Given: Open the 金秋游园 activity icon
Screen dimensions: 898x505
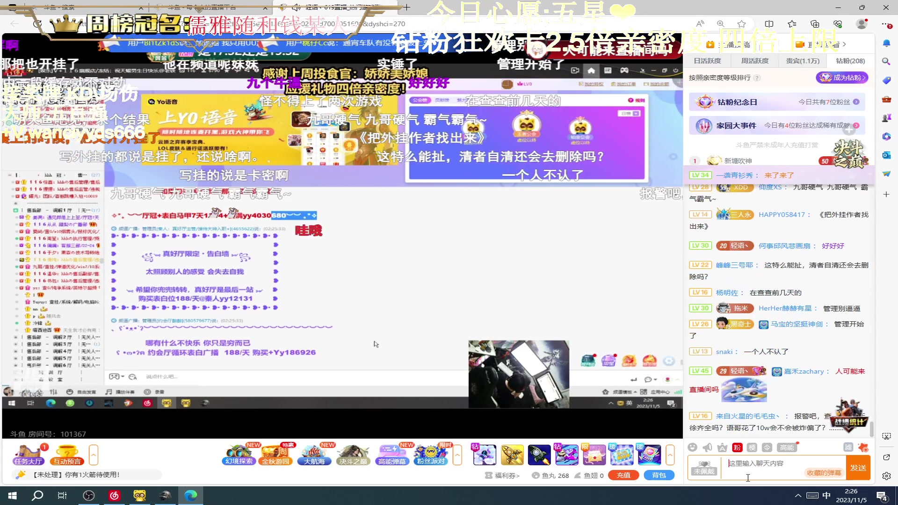Looking at the screenshot, I should [276, 454].
